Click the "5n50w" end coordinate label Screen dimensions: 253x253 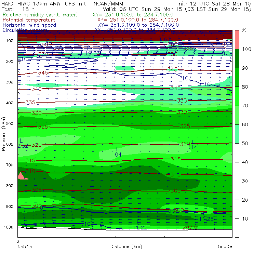coord(225,247)
